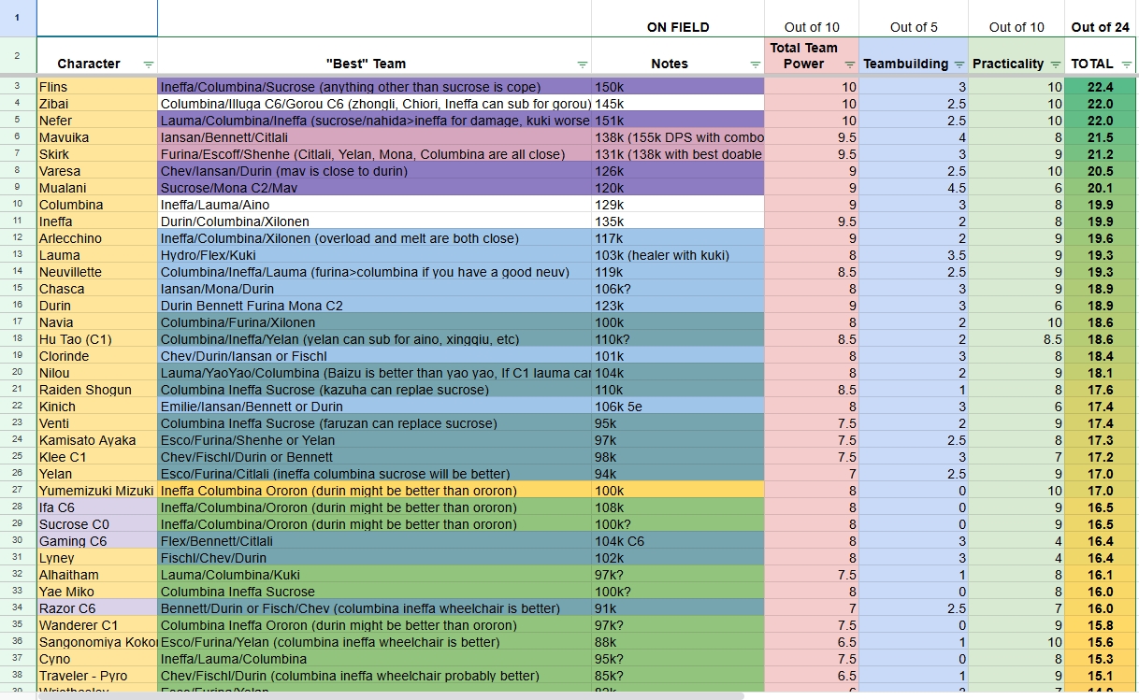This screenshot has height=700, width=1139.
Task: Click Hu Tao's practicality score 8.5
Action: [1016, 339]
